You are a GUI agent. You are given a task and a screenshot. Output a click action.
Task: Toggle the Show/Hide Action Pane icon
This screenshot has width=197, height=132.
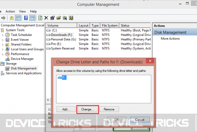(x=32, y=18)
